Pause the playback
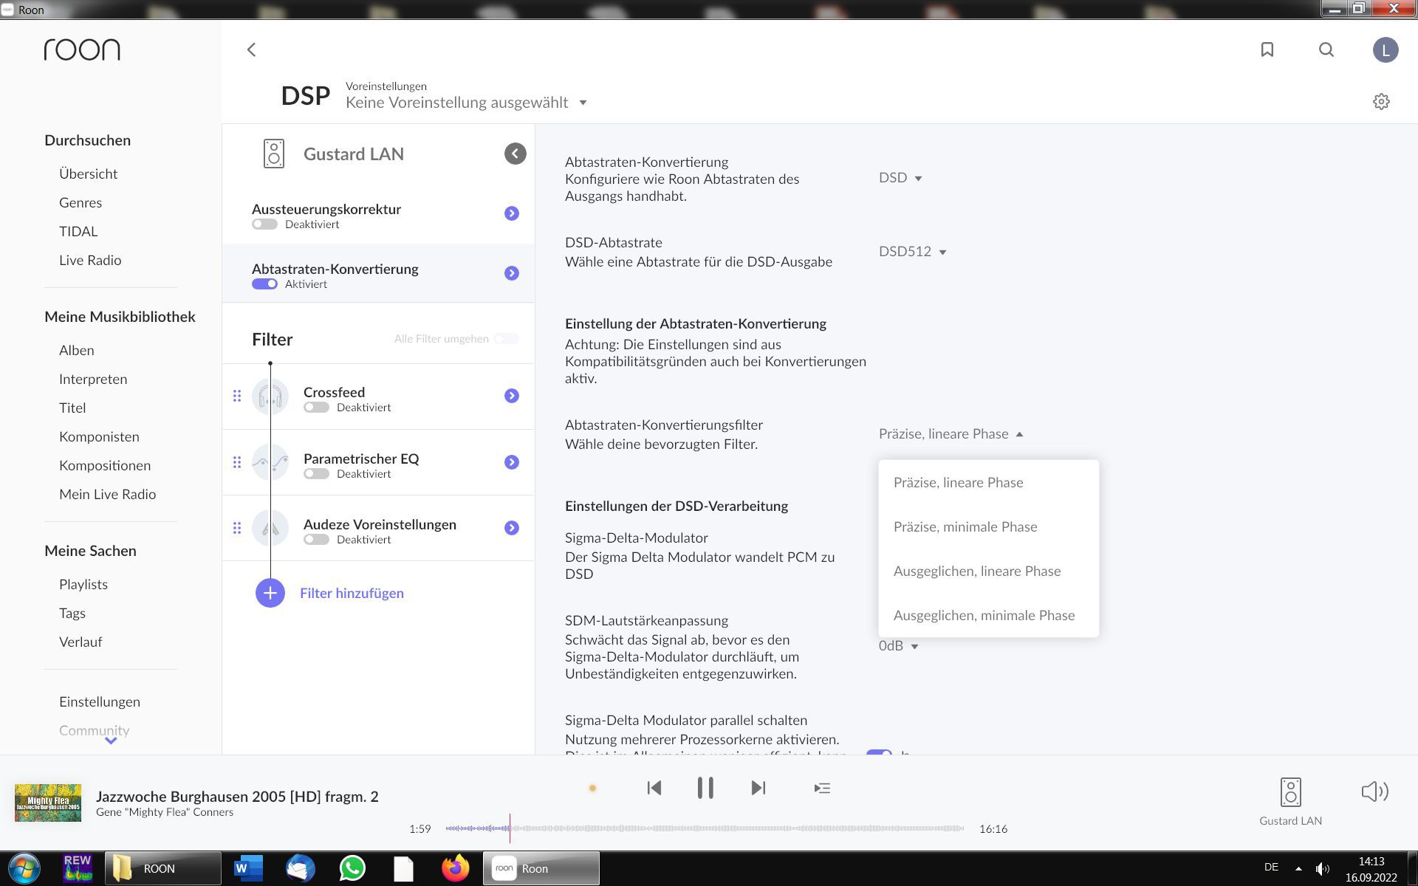This screenshot has width=1418, height=886. click(x=705, y=788)
